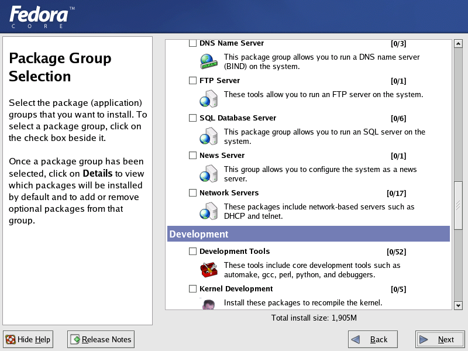Viewport: 468px width, 351px height.
Task: Click the FTP Server label
Action: [x=220, y=81]
